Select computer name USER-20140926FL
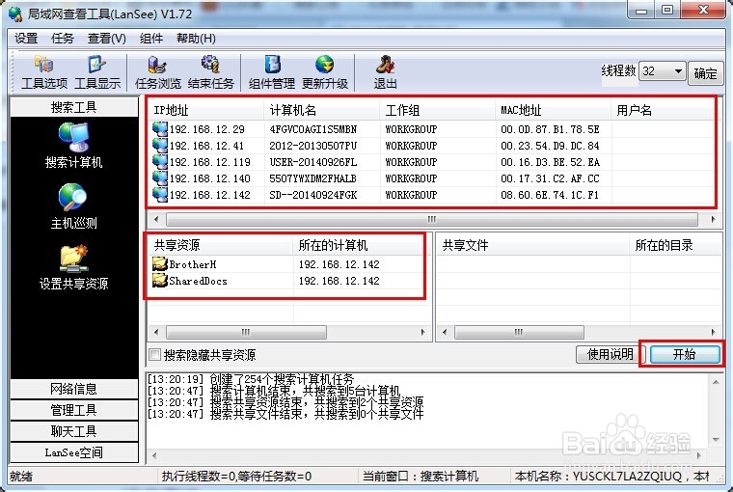The image size is (733, 492). click(x=313, y=162)
